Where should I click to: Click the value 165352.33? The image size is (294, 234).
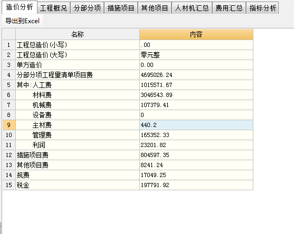click(x=196, y=135)
